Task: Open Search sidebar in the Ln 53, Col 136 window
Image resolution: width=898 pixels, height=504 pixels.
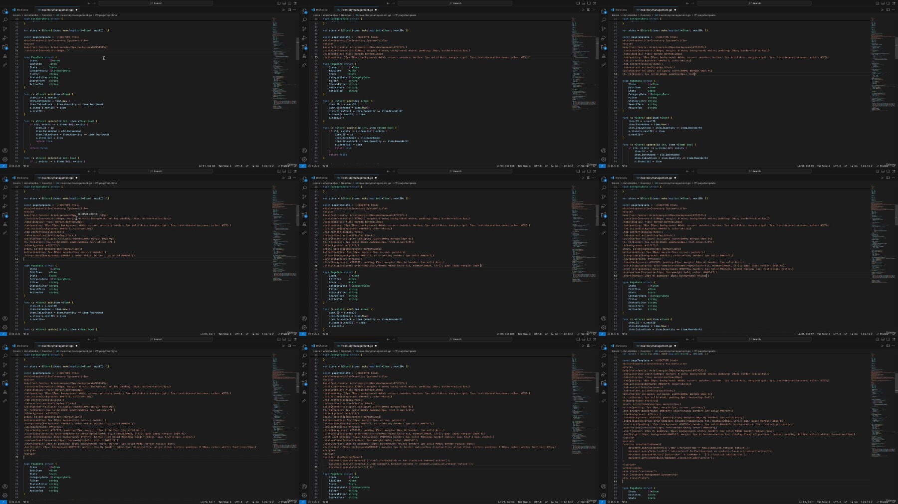Action: [x=304, y=20]
